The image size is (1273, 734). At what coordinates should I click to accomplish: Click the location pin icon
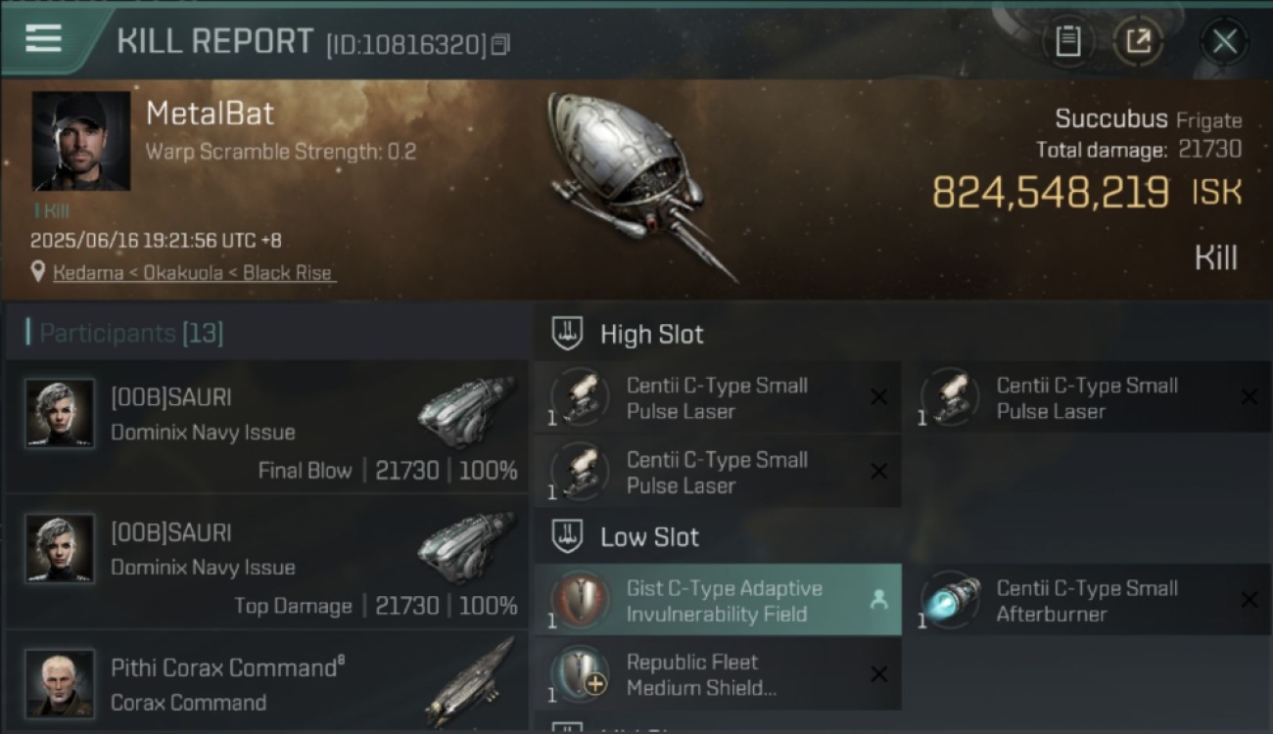coord(38,272)
